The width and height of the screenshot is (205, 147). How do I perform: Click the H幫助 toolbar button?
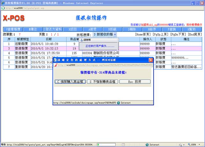pos(192,29)
